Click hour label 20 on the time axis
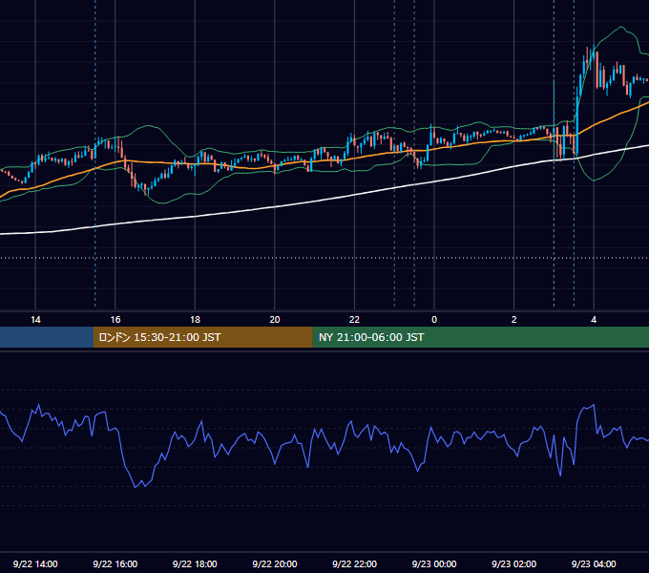 point(275,320)
